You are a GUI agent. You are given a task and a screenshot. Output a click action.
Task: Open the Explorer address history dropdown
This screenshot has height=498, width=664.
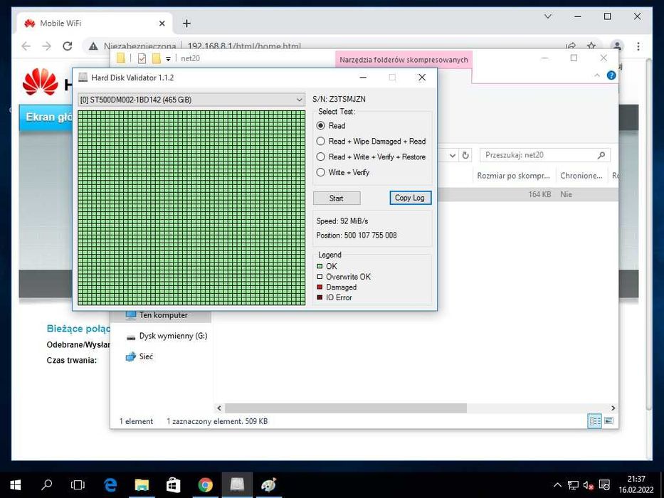tap(452, 155)
